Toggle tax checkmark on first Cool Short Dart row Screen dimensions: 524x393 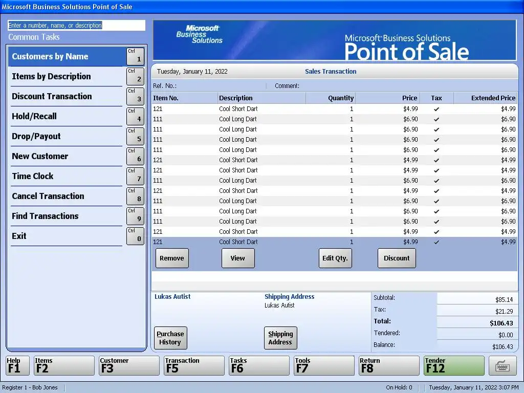tap(436, 109)
